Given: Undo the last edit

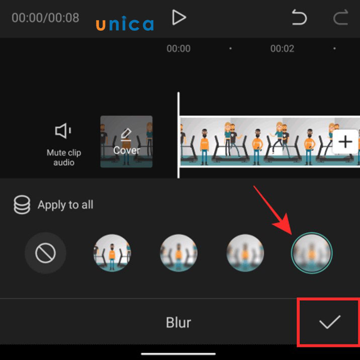Looking at the screenshot, I should (x=299, y=17).
